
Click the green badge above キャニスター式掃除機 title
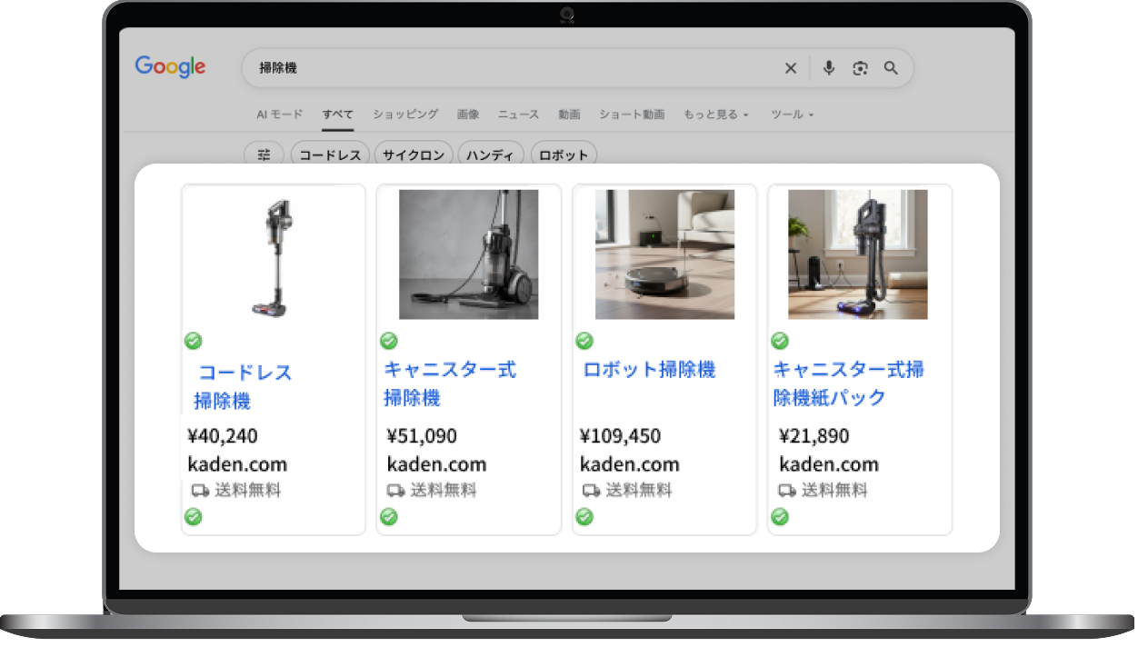point(389,341)
